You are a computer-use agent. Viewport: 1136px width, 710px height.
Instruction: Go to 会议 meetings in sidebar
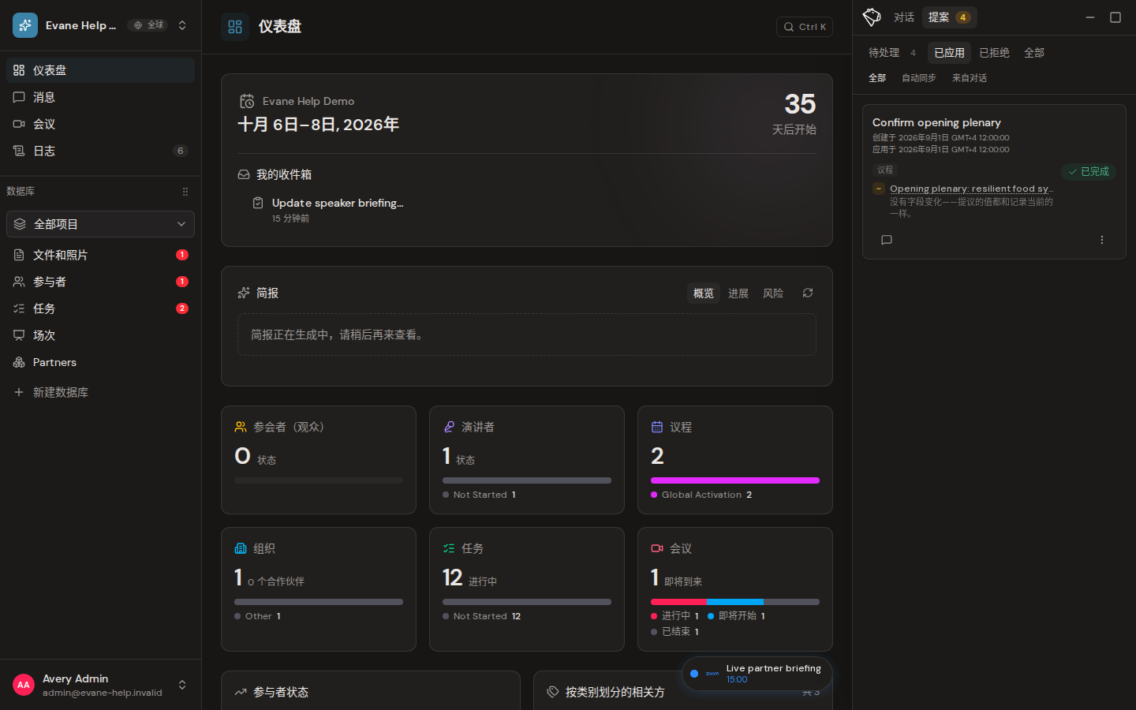(100, 124)
